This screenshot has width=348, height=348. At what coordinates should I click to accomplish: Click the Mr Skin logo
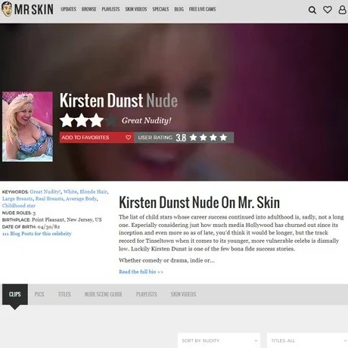[x=27, y=9]
